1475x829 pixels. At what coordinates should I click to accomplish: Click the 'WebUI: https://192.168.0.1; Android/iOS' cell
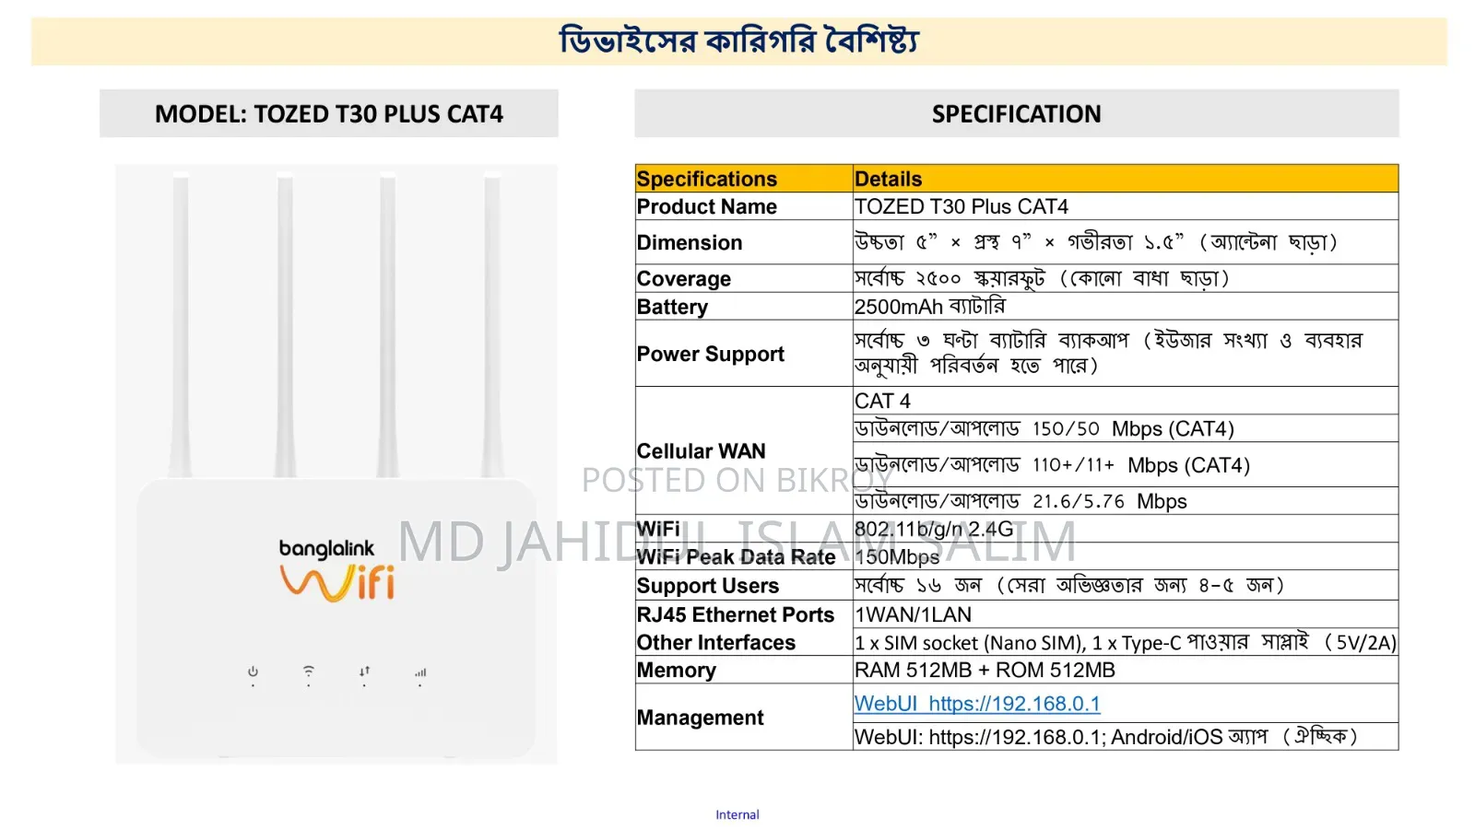[x=1126, y=737]
